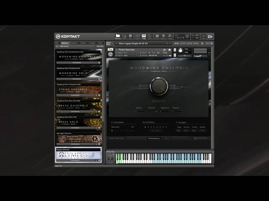Select the first articulation slot dot
Viewport: 269px width, 201px height.
pos(112,131)
